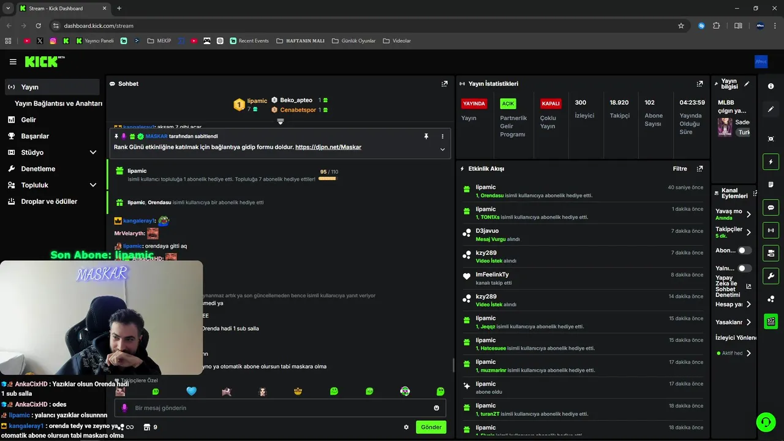
Task: Open three-dot menu on pinned message
Action: (x=442, y=136)
